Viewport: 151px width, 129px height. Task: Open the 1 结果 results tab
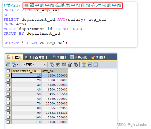click(x=14, y=57)
